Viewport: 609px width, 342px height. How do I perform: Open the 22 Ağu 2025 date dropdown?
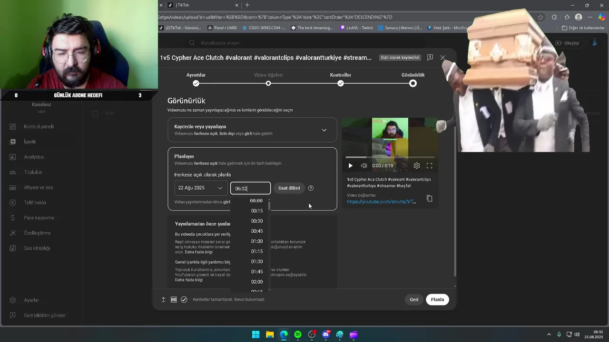pos(200,188)
